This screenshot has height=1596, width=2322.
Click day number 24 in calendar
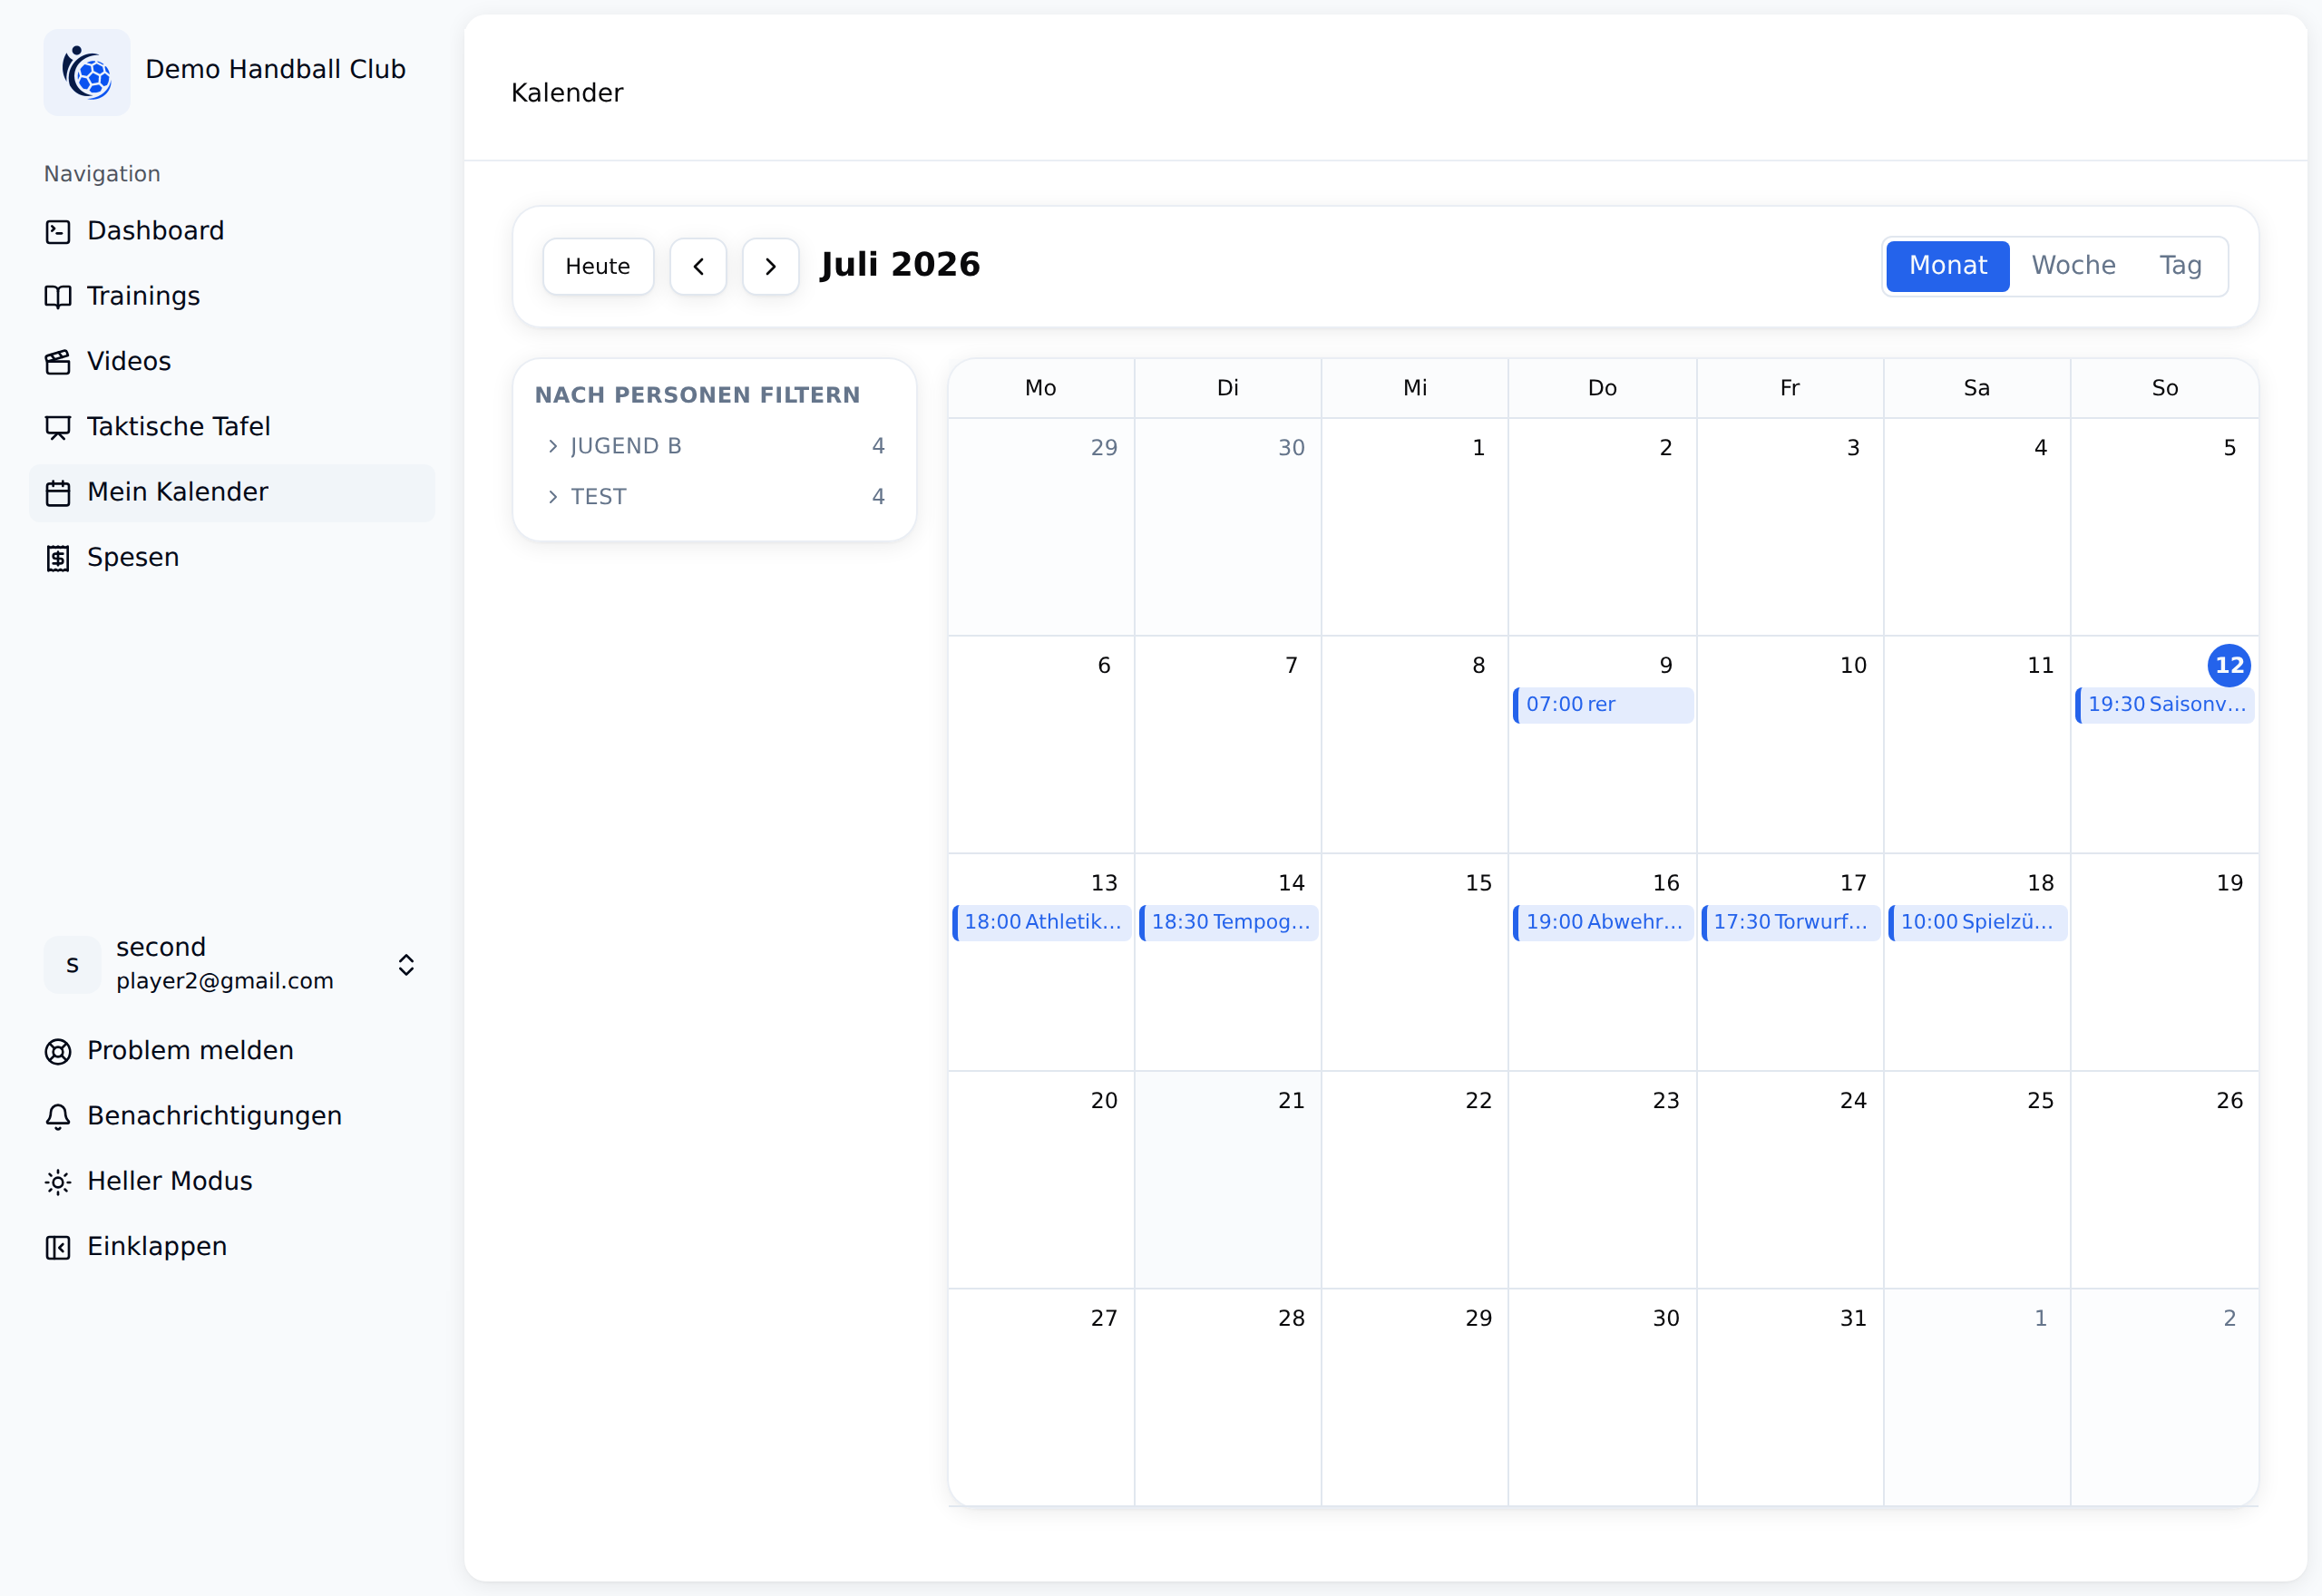tap(1853, 1101)
